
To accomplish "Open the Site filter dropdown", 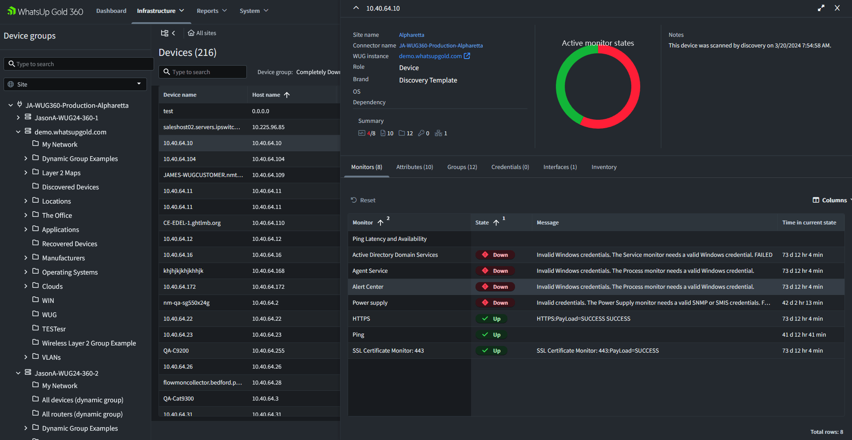I will coord(75,84).
